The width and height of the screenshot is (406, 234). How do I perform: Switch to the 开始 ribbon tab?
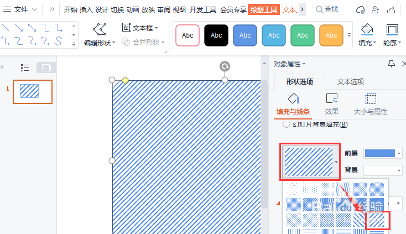coord(71,10)
